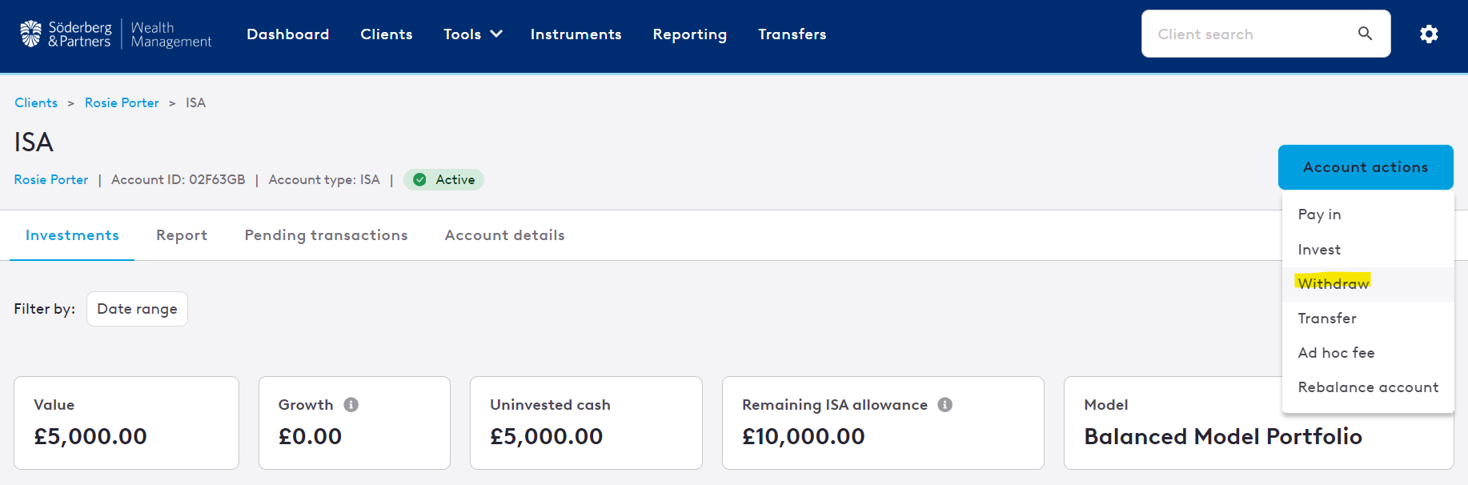Viewport: 1468px width, 485px height.
Task: Click the Söderberg & Partners logo
Action: pos(115,34)
